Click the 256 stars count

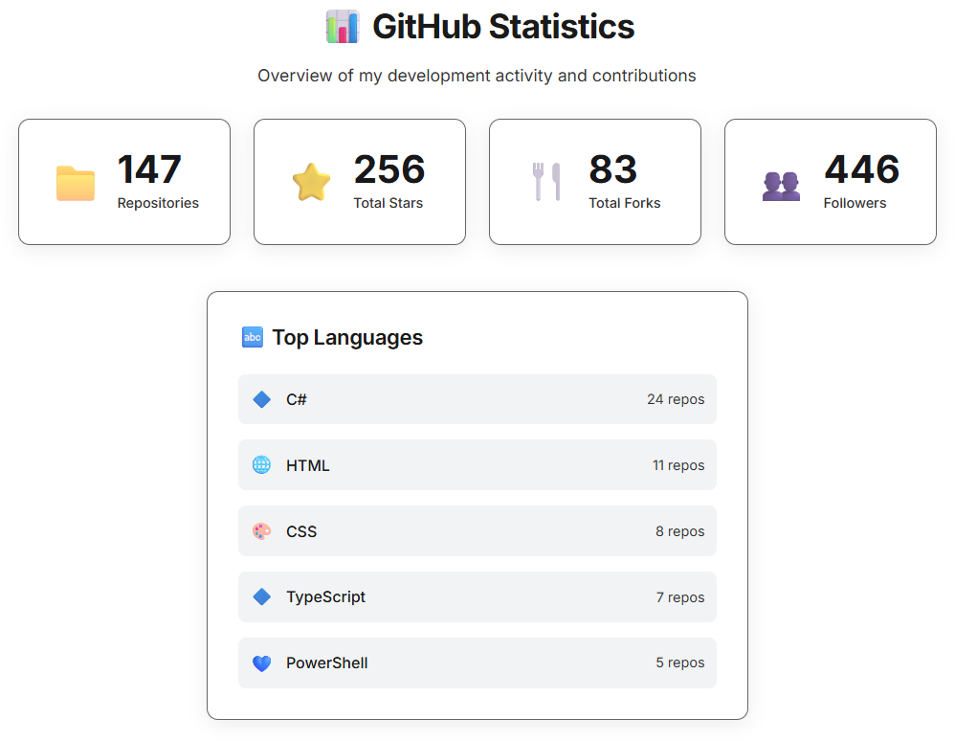[389, 168]
